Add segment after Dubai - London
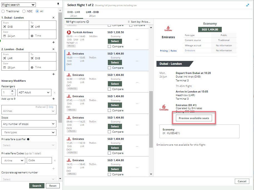 pos(53,42)
